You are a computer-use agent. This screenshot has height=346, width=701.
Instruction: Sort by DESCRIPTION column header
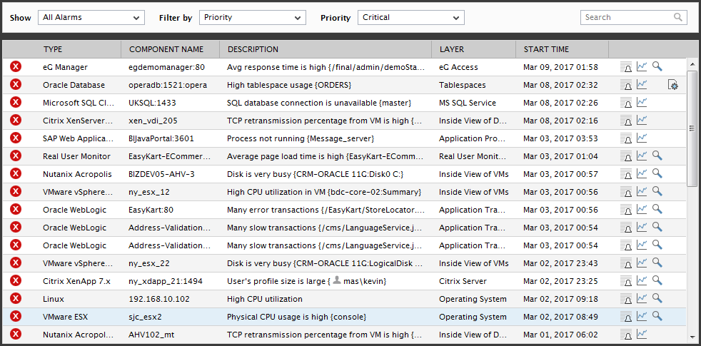pyautogui.click(x=253, y=50)
